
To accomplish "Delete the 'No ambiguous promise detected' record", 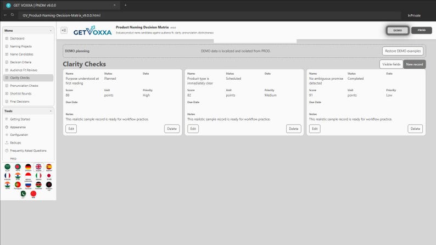I will click(415, 129).
